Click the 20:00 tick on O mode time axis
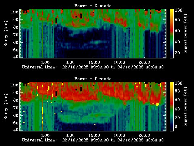Image resolution: width=194 pixels, height=146 pixels. (x=144, y=62)
